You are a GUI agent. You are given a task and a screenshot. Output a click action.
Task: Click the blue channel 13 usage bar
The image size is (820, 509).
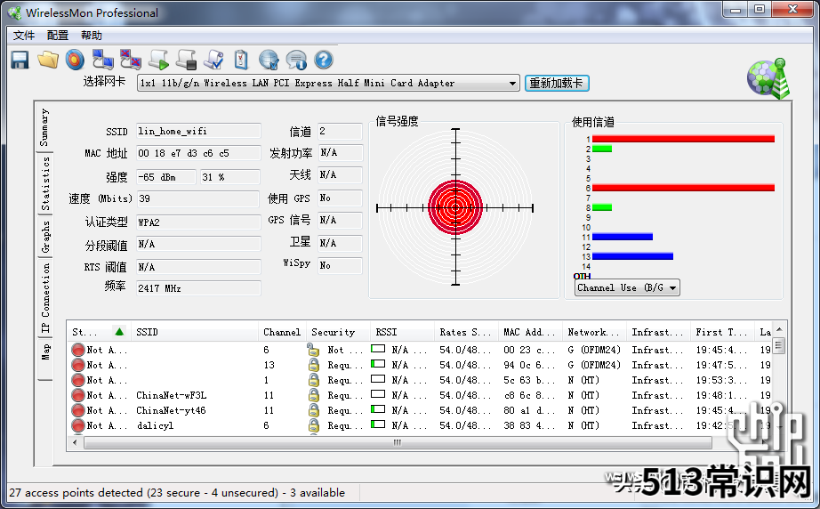[x=632, y=256]
